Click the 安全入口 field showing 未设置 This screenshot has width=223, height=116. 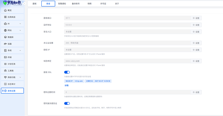coord(127,32)
